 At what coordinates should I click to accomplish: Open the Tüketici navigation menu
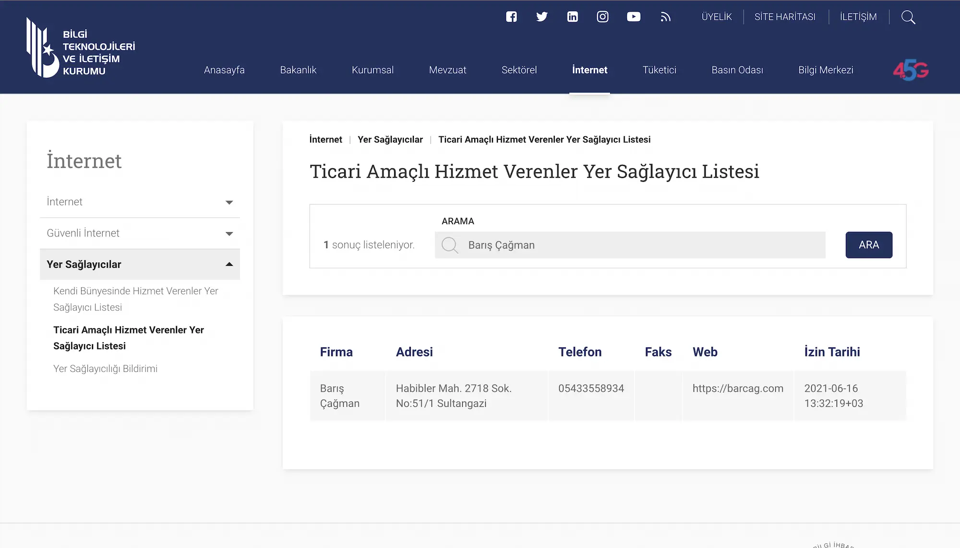(659, 70)
